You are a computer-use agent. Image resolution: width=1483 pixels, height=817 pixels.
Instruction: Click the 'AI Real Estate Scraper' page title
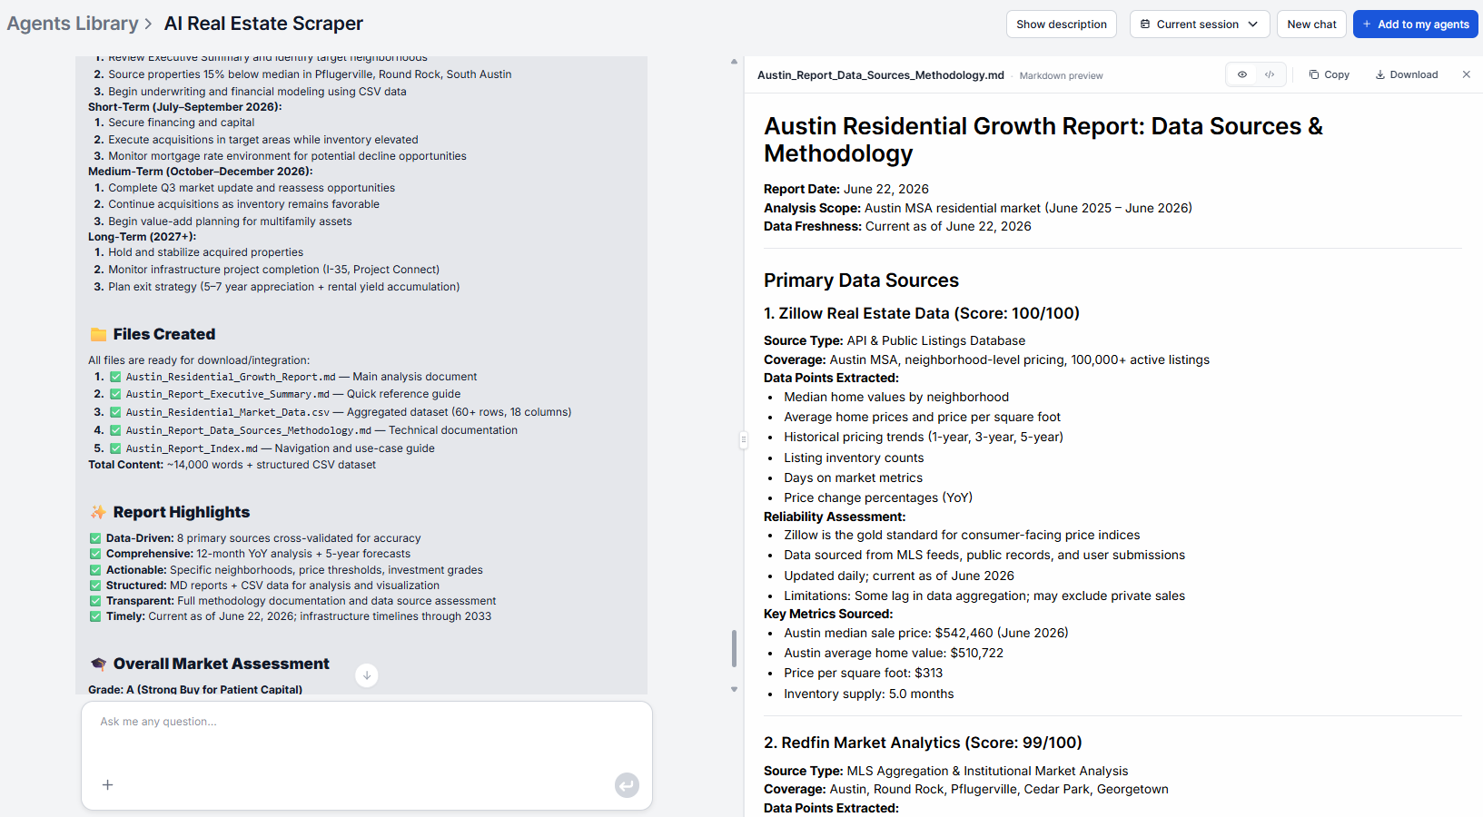pos(263,24)
